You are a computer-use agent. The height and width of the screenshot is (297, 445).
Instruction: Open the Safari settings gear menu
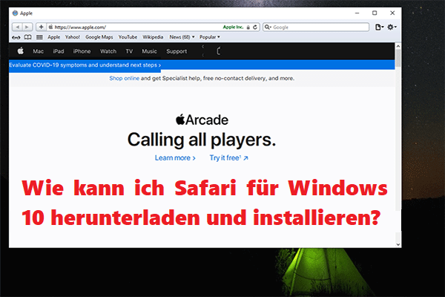[x=392, y=27]
